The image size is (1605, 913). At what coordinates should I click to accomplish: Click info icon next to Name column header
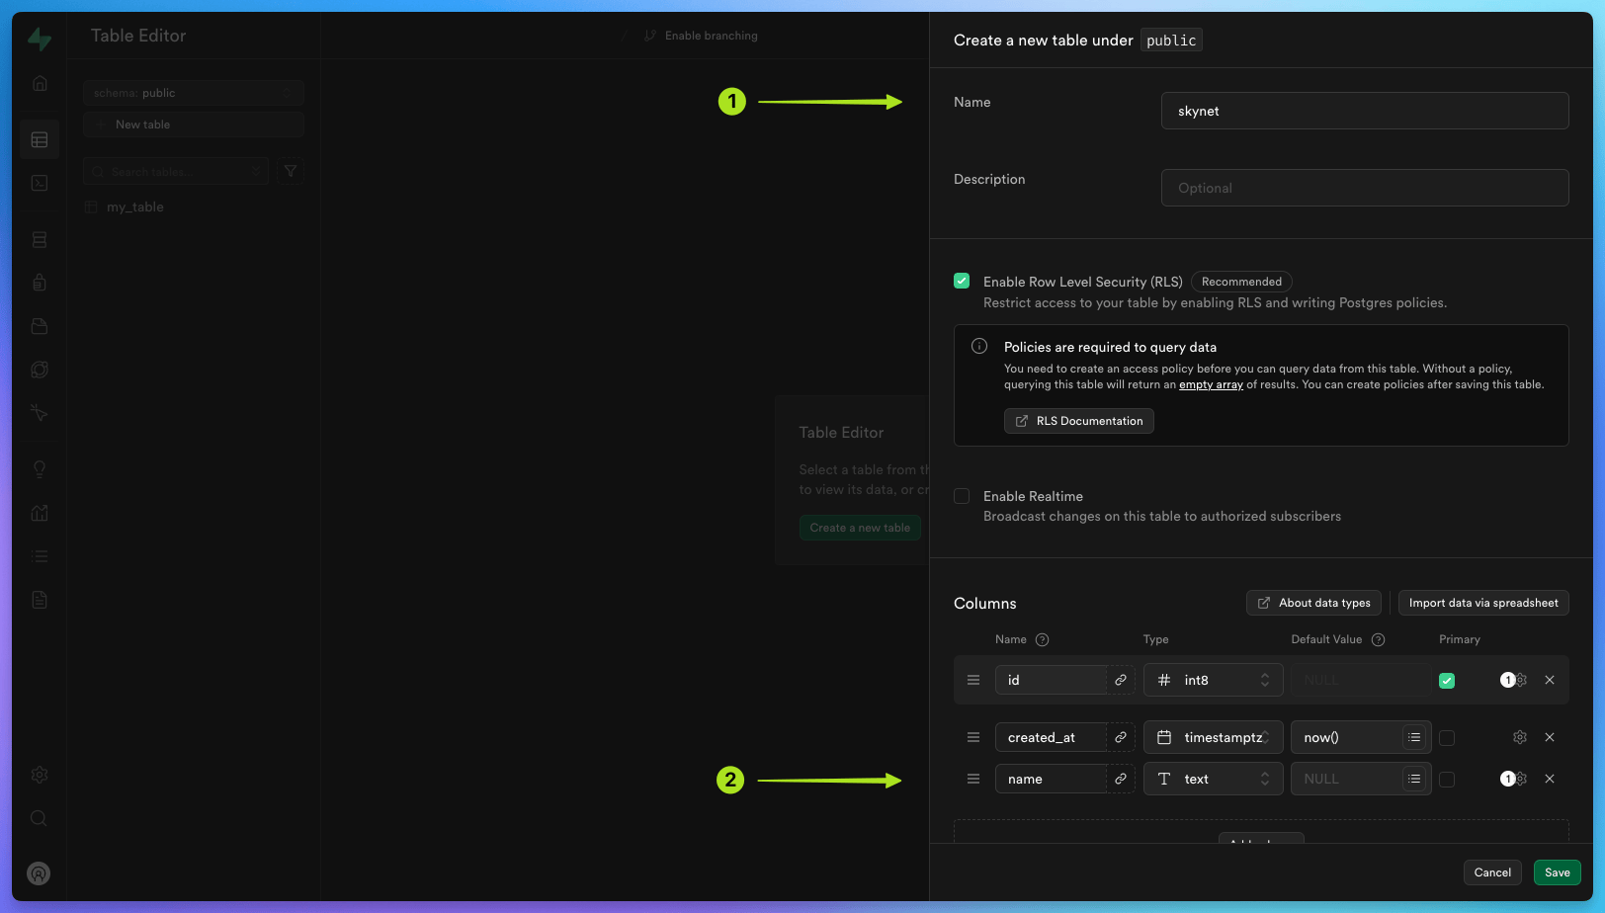[x=1042, y=639]
